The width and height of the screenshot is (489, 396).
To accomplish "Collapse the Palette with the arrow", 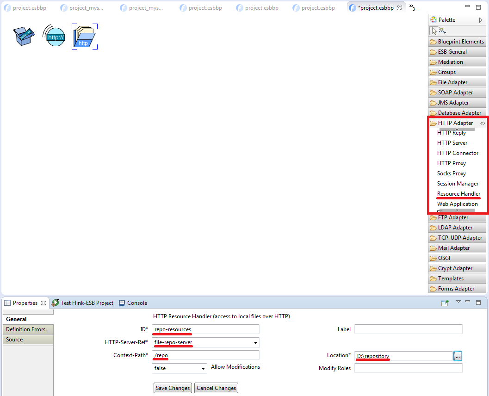I will (x=481, y=20).
